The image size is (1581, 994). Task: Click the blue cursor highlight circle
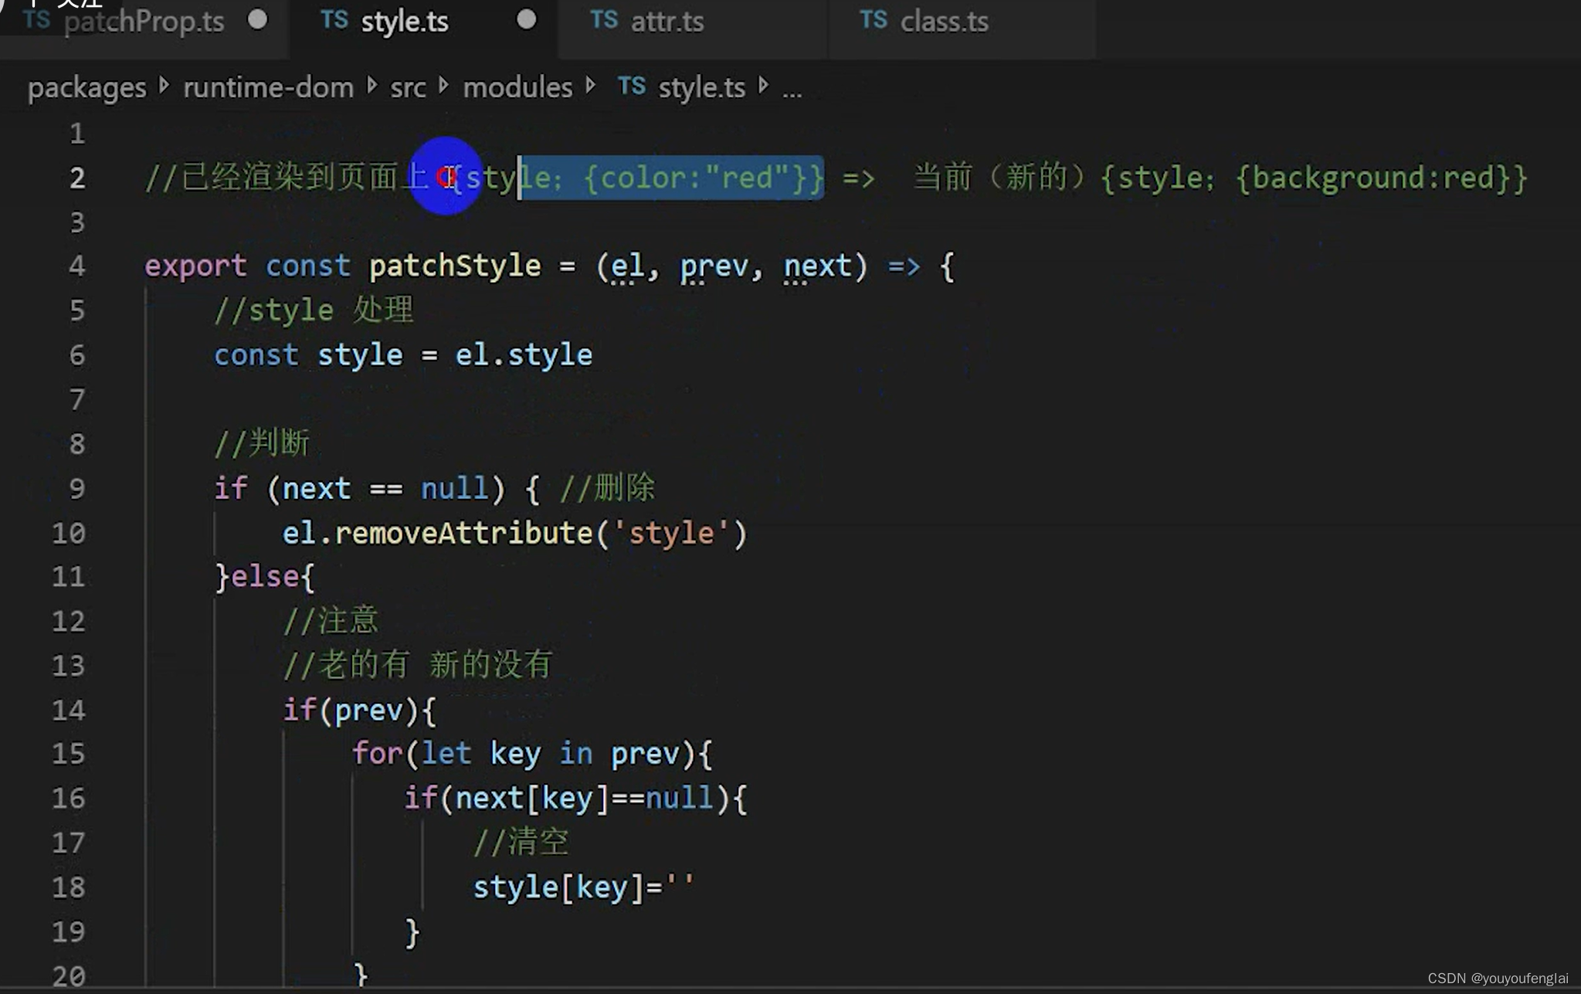(x=445, y=177)
